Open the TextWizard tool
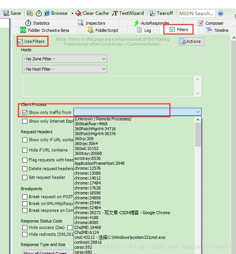Image resolution: width=236 pixels, height=254 pixels. 128,13
